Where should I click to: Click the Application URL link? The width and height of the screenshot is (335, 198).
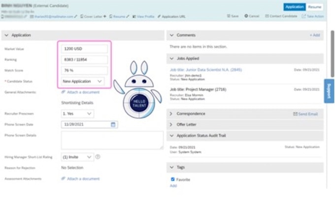pos(173,16)
